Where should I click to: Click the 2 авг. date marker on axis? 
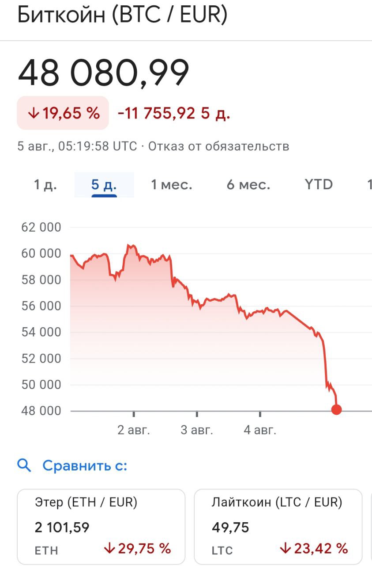(x=133, y=430)
